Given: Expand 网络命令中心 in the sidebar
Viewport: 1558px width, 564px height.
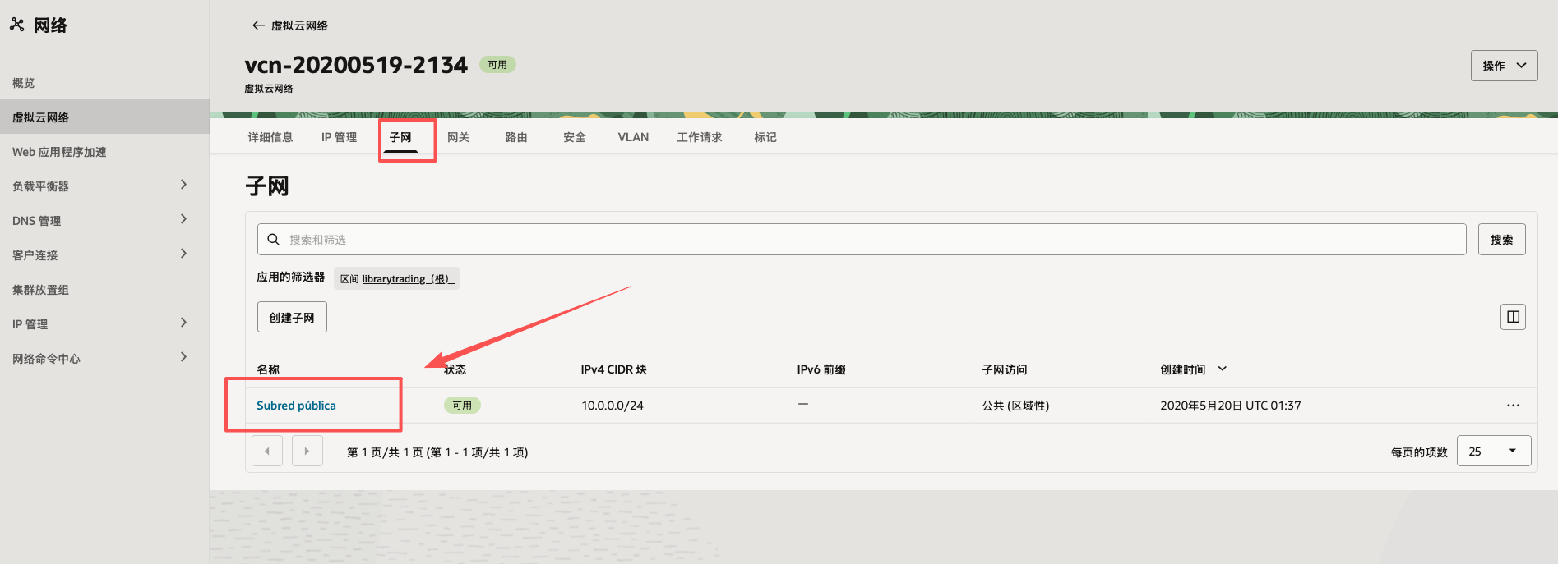Looking at the screenshot, I should 183,357.
